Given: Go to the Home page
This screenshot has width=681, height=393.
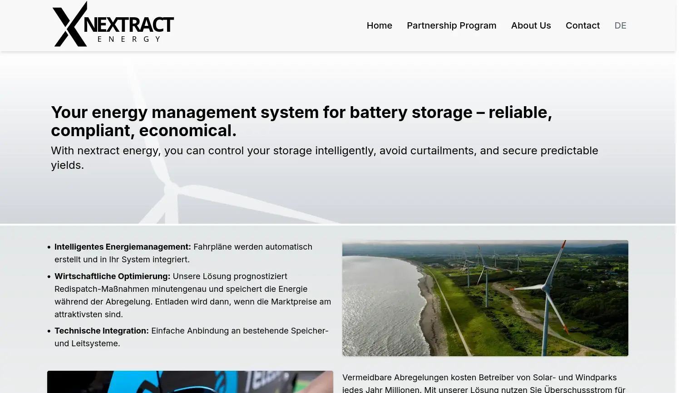Looking at the screenshot, I should [379, 25].
